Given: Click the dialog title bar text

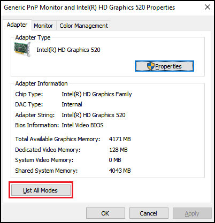Looking at the screenshot, I should [89, 7].
